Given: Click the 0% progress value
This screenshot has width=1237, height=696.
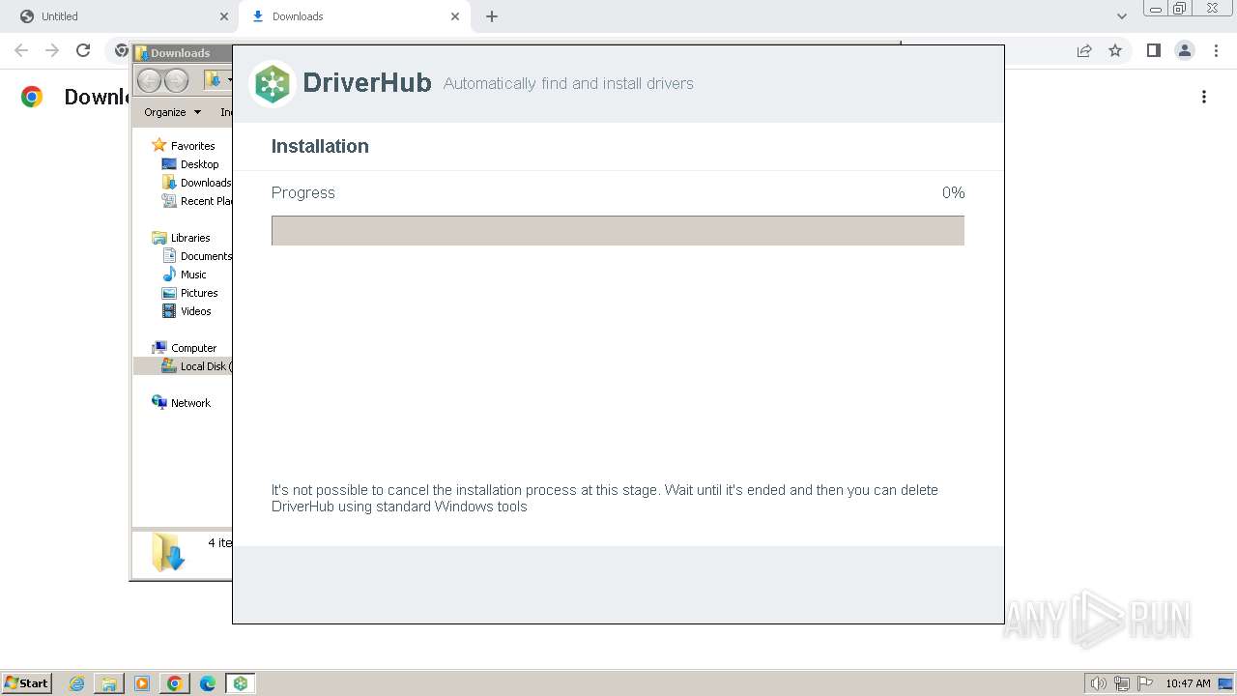Looking at the screenshot, I should (953, 192).
